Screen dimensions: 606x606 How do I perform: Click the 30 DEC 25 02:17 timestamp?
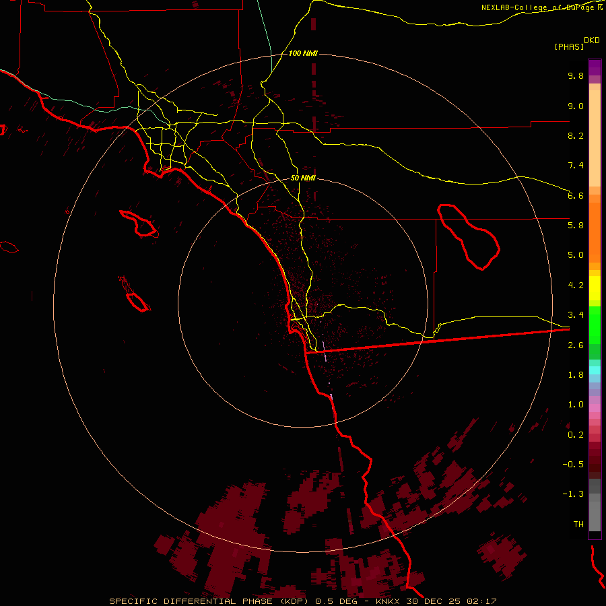point(451,601)
